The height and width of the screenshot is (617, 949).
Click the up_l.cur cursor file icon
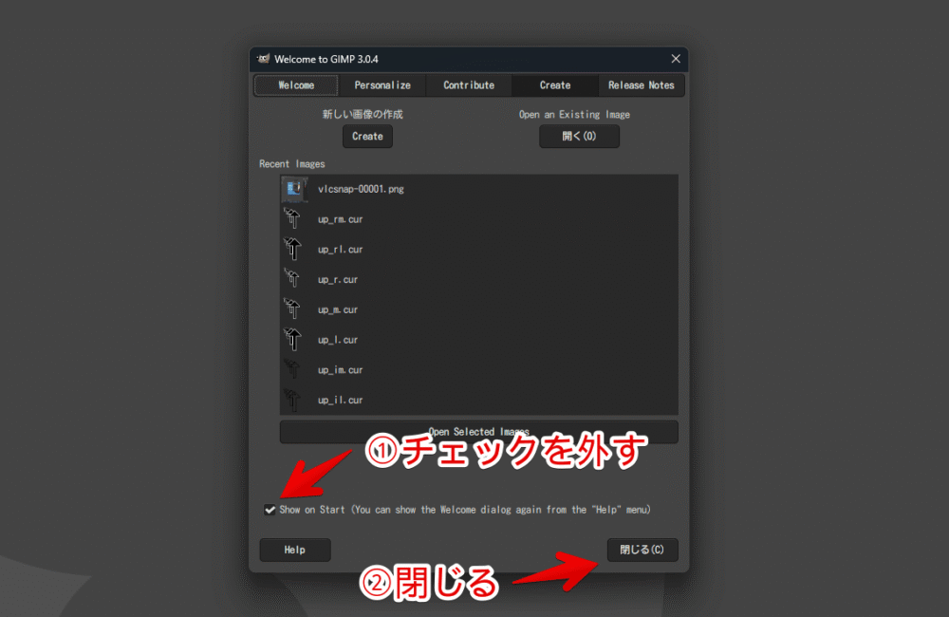(x=294, y=339)
